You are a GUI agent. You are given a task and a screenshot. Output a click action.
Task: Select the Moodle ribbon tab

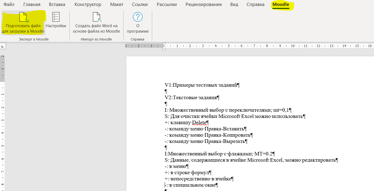[281, 5]
